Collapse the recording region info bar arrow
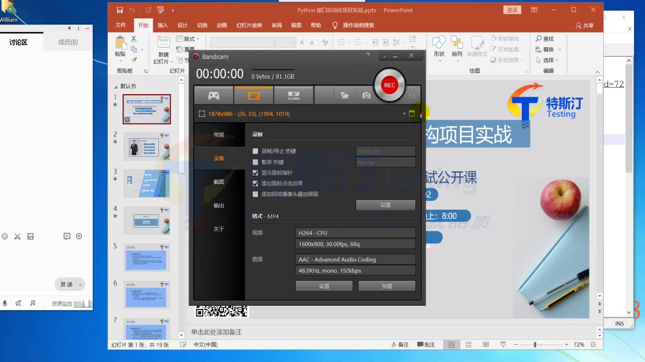The image size is (645, 362). pos(404,114)
